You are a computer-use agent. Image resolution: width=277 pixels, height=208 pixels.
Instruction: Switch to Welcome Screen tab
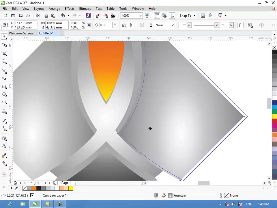point(21,33)
